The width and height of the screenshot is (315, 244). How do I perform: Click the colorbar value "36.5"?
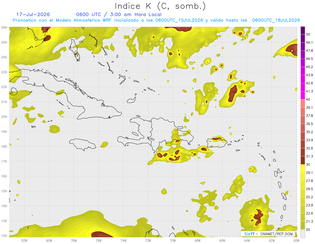pos(309,124)
